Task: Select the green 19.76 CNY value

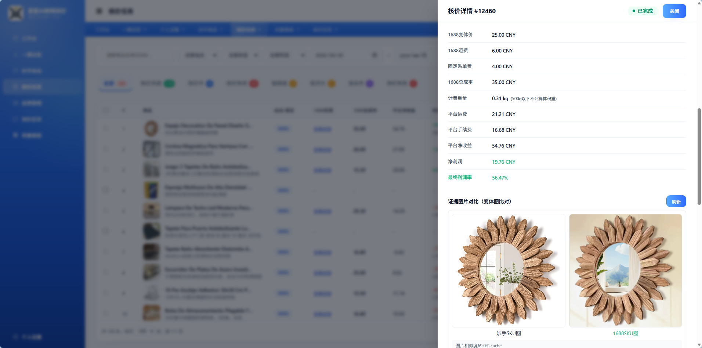Action: (504, 162)
